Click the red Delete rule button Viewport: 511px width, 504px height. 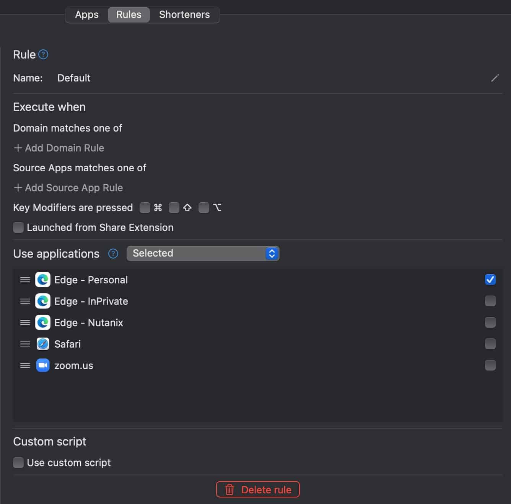pos(258,489)
